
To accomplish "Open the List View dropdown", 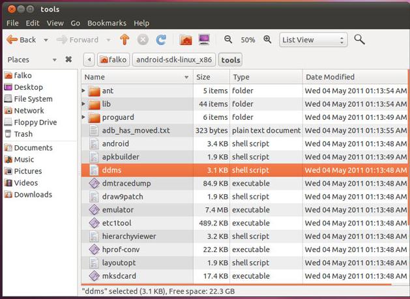I will coord(313,40).
